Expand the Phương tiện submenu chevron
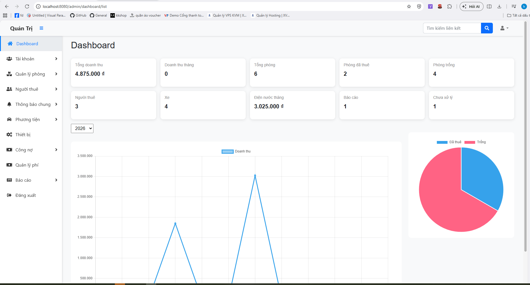This screenshot has height=285, width=530. pyautogui.click(x=56, y=119)
